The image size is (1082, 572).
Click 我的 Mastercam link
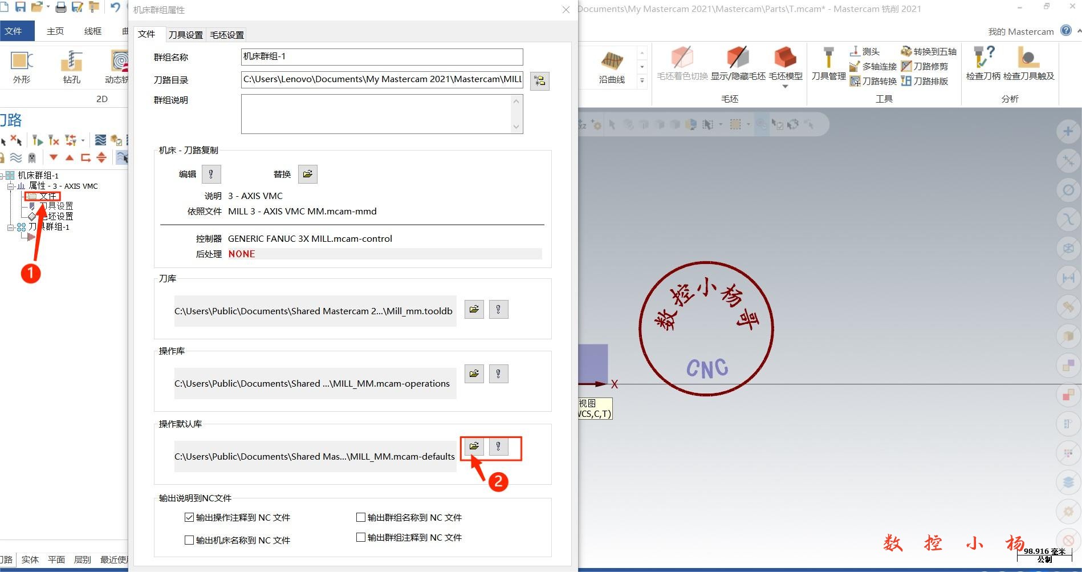click(x=1020, y=31)
